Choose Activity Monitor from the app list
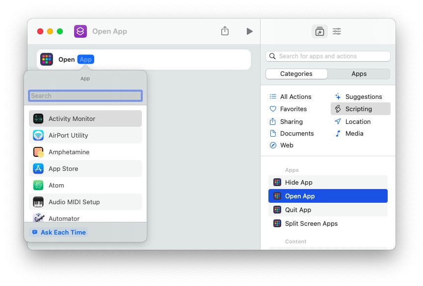The image size is (423, 286). click(x=85, y=119)
